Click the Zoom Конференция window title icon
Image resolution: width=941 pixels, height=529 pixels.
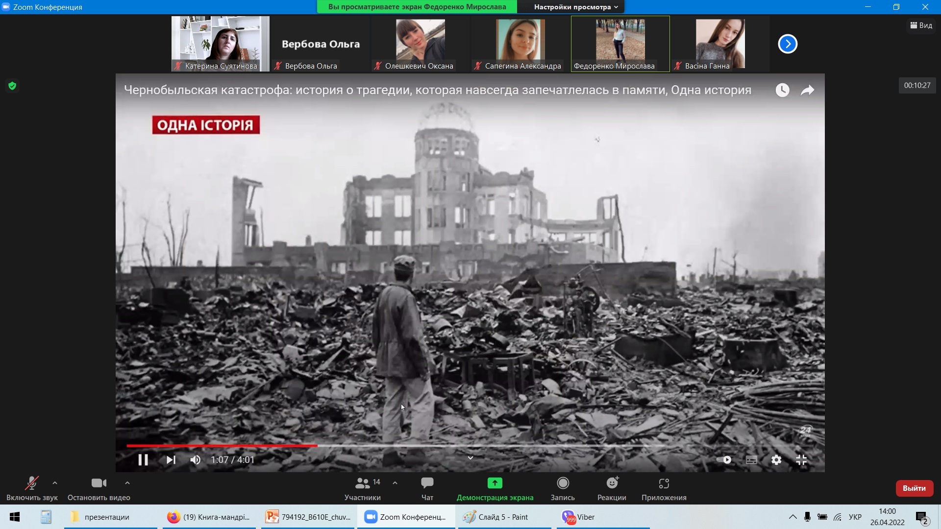pyautogui.click(x=6, y=7)
